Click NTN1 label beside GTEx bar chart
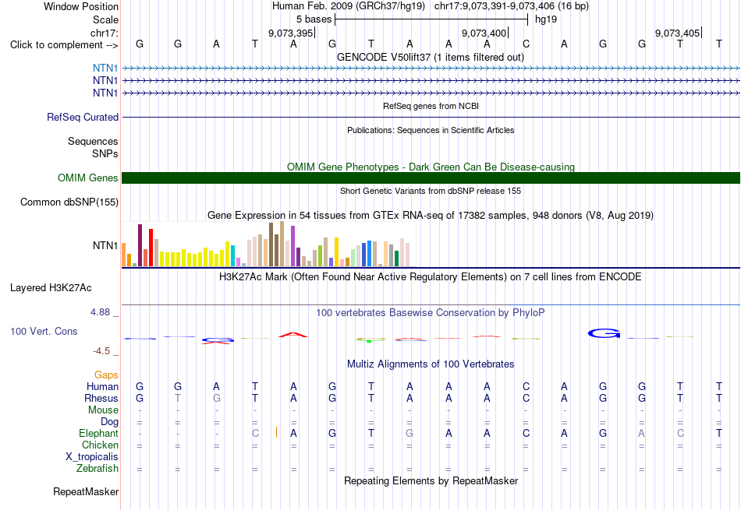The height and width of the screenshot is (510, 741). click(x=105, y=245)
